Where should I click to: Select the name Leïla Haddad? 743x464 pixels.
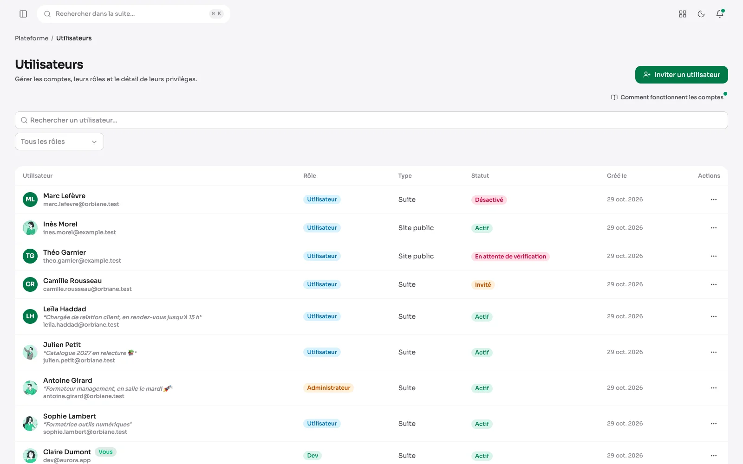point(65,309)
